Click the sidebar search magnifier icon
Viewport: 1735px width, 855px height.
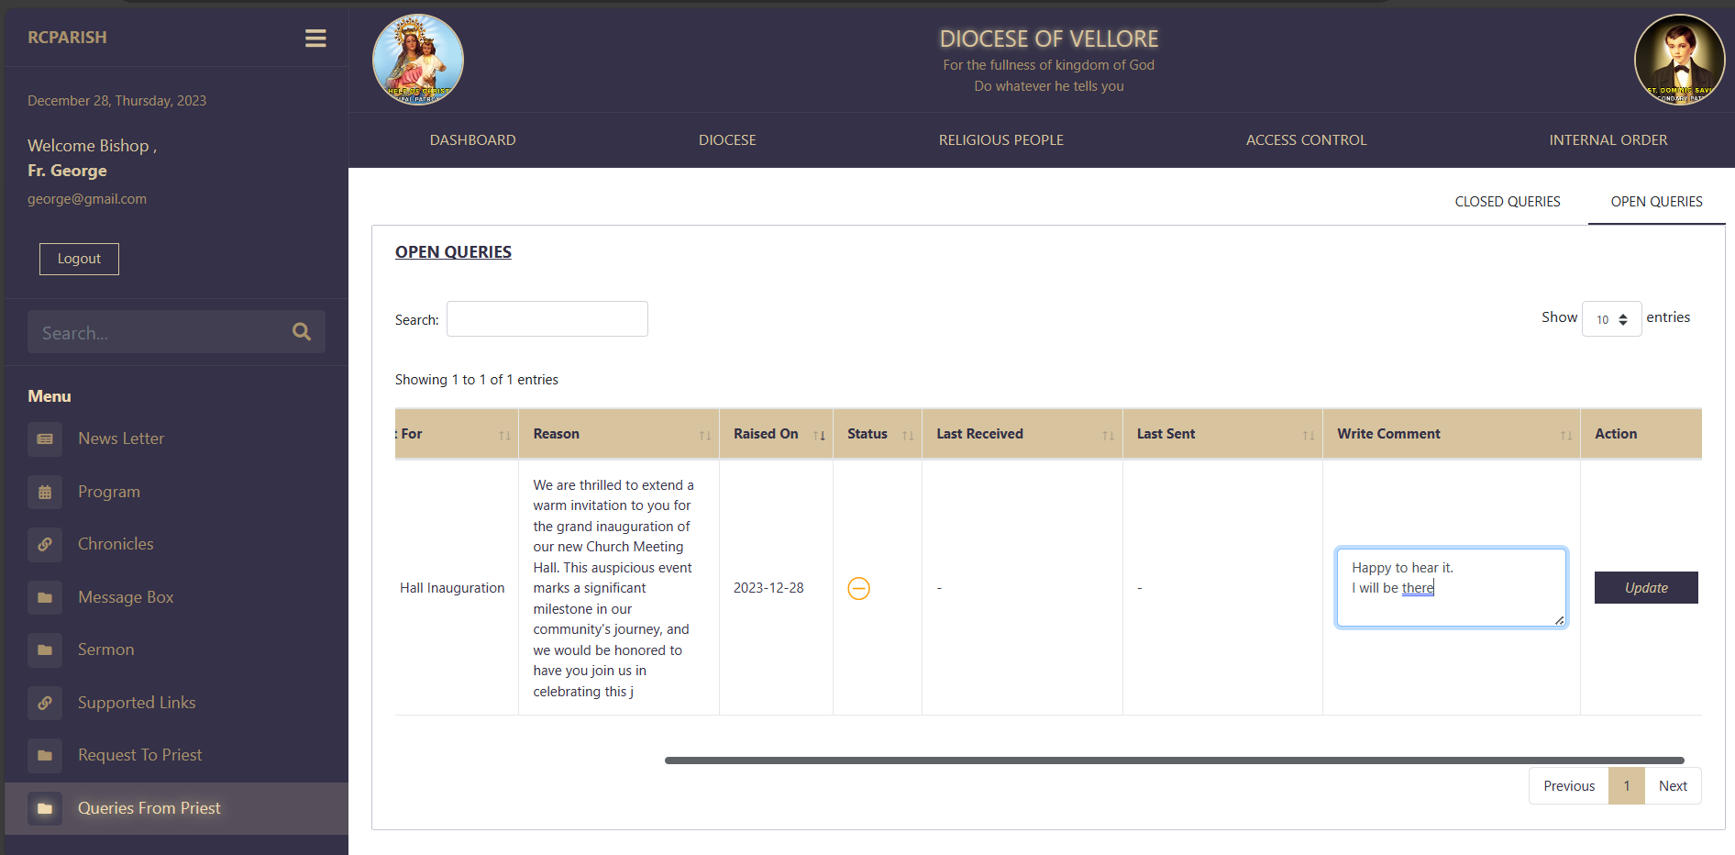click(x=302, y=332)
